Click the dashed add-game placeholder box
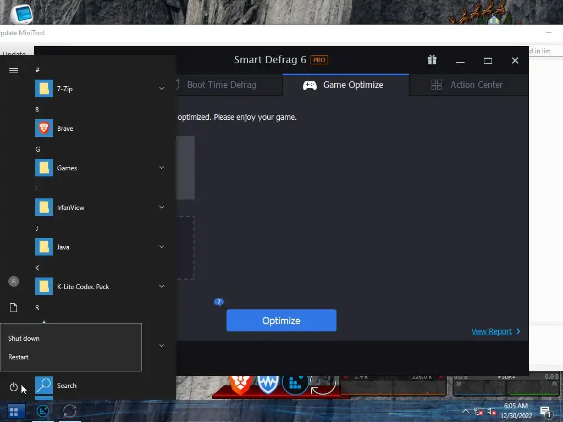 click(x=185, y=248)
